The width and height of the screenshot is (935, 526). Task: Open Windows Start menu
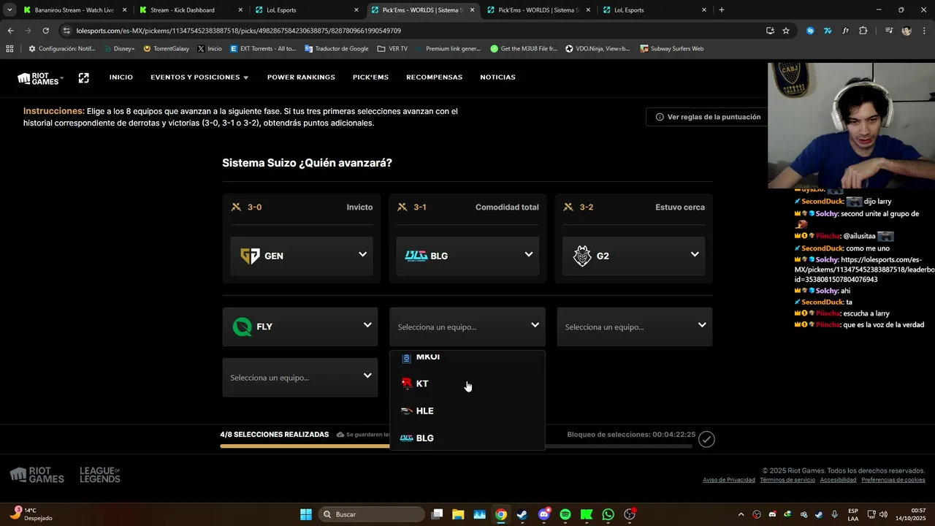click(x=306, y=514)
